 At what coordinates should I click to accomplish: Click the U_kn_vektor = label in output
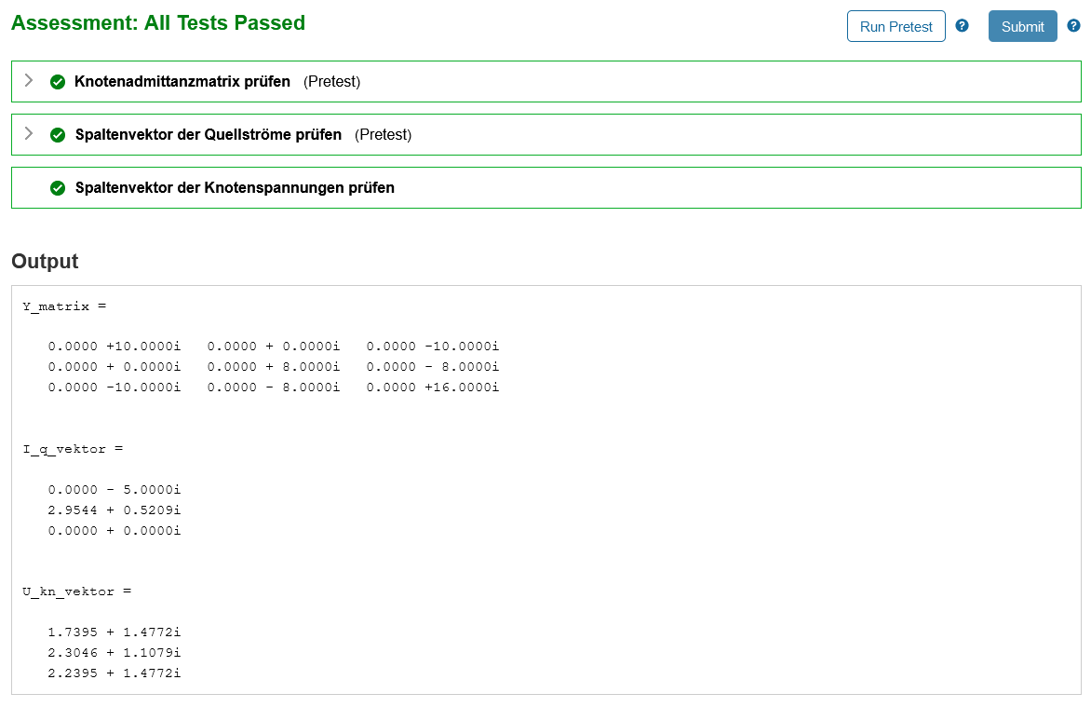pos(76,591)
